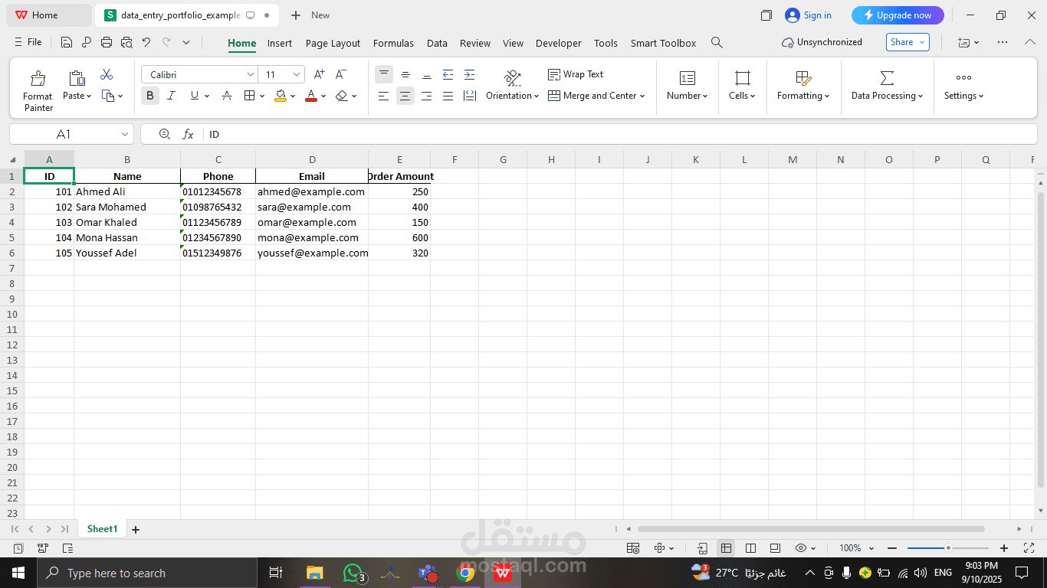This screenshot has height=588, width=1047.
Task: Switch to Normal view in status bar
Action: [726, 548]
